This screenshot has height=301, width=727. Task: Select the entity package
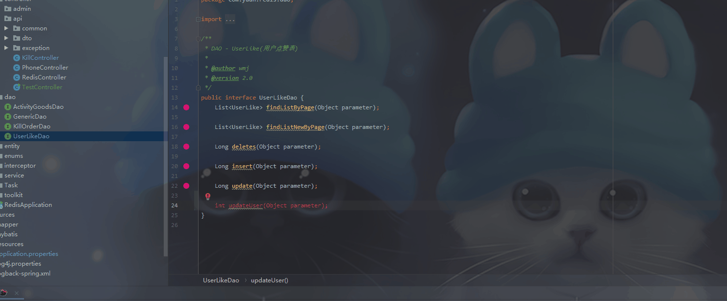[x=12, y=146]
